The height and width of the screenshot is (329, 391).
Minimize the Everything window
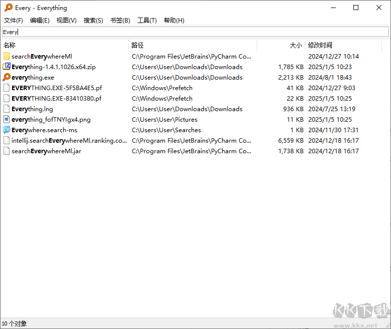[333, 8]
